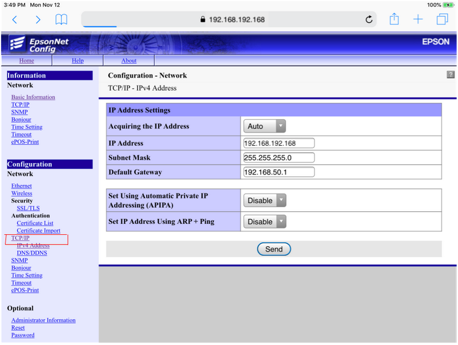Show all open tabs icon

point(442,20)
